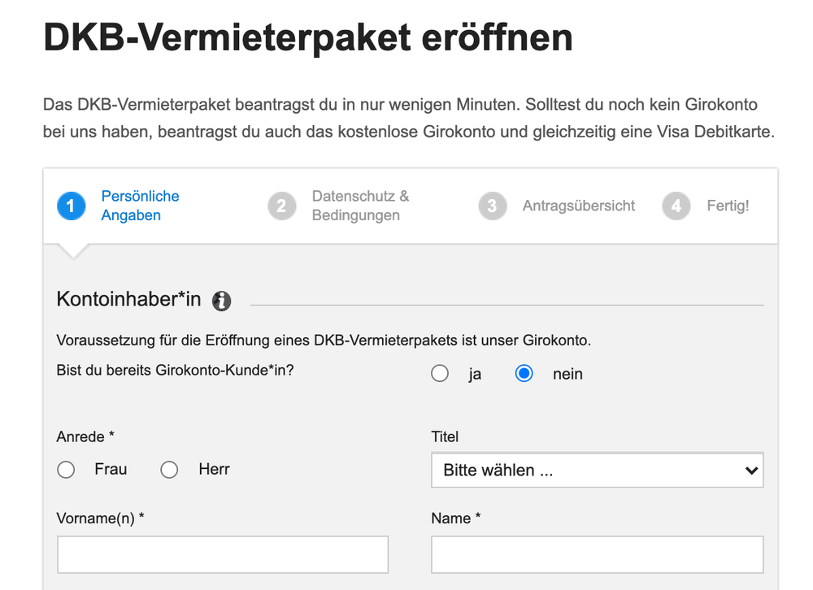Choose 'Herr' as Anrede

point(169,470)
